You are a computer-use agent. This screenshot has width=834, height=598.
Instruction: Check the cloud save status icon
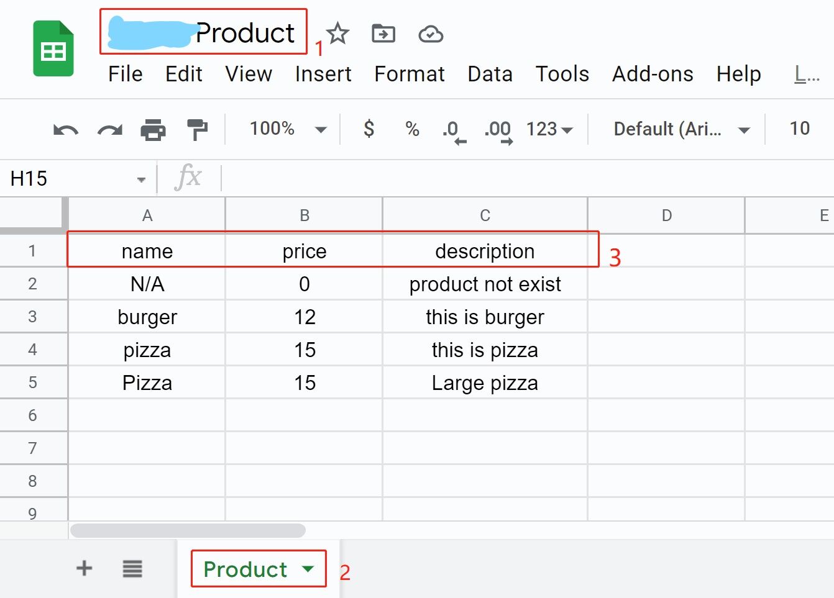point(431,34)
